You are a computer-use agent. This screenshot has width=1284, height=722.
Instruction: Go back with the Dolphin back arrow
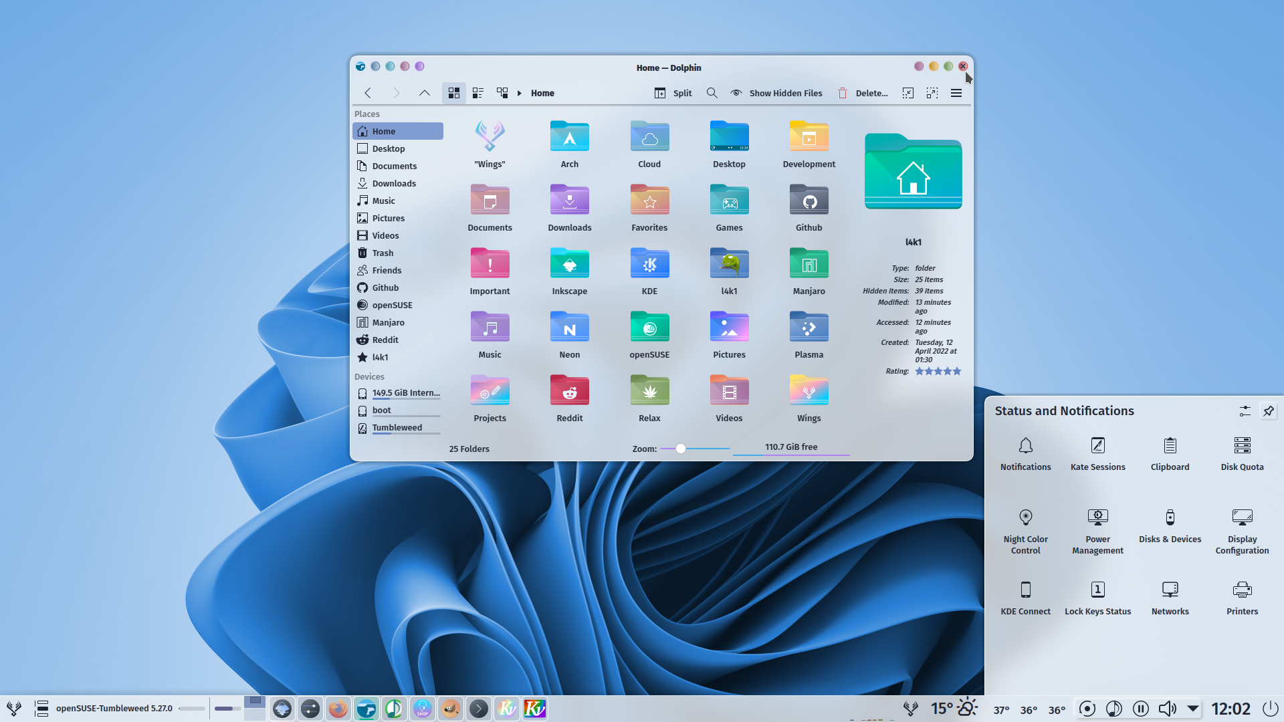(x=368, y=93)
